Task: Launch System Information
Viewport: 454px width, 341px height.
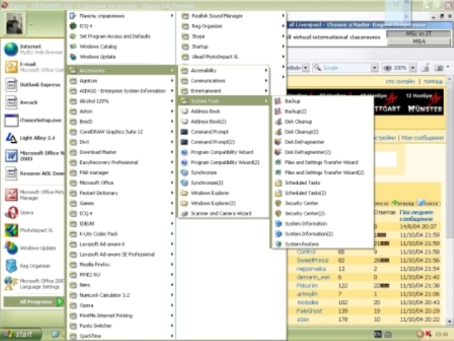Action: click(x=322, y=224)
